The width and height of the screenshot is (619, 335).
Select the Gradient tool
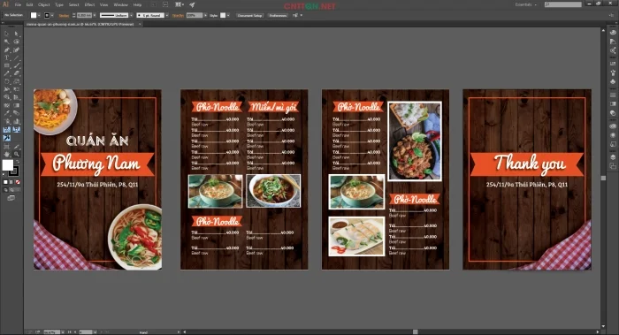coord(16,105)
